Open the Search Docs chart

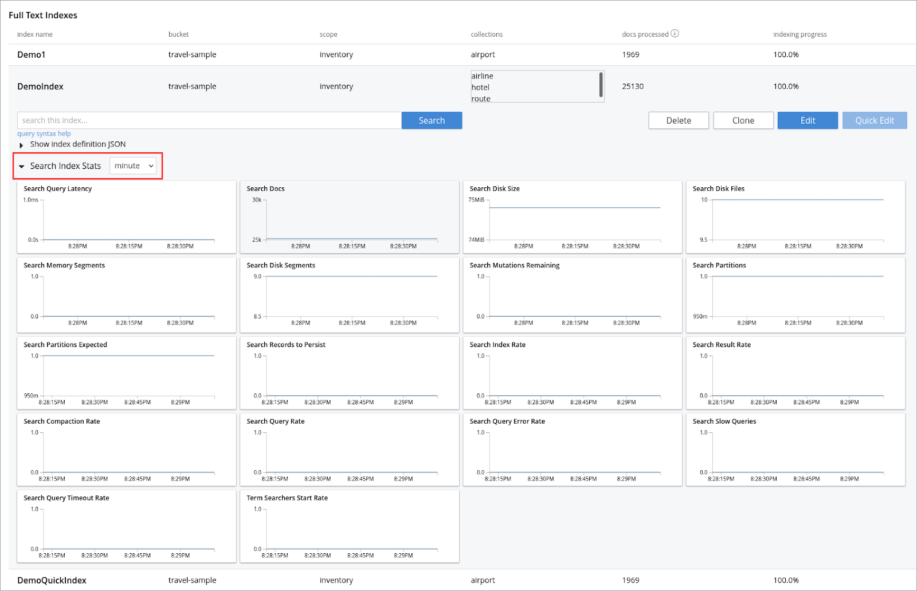click(x=350, y=218)
